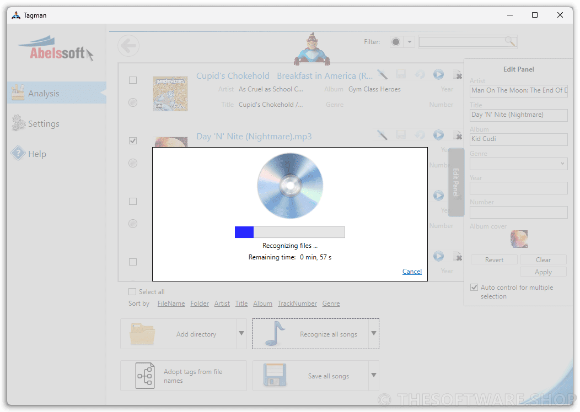Screen dimensions: 580x412
Task: Click magic wand icon for Day 'N' Nite
Action: click(382, 135)
